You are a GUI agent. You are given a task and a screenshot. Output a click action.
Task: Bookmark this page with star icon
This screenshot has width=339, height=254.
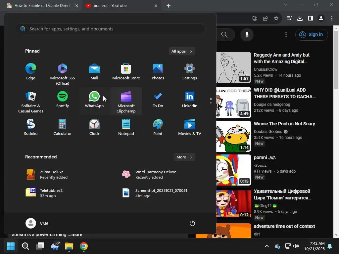click(276, 19)
